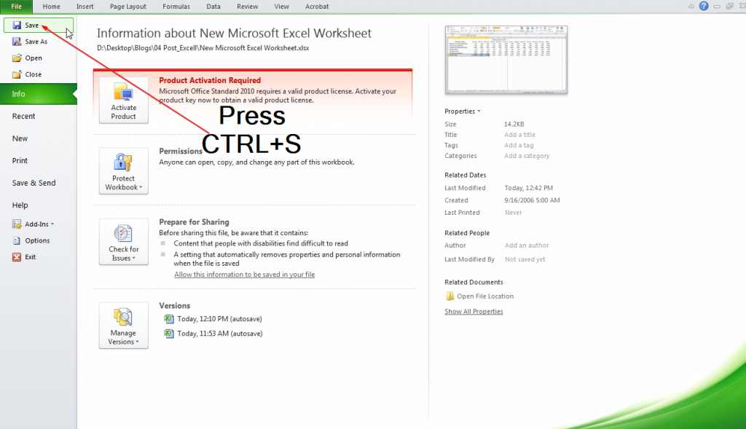
Task: Click the 9/16/2006 5:00 AM created value
Action: (533, 200)
